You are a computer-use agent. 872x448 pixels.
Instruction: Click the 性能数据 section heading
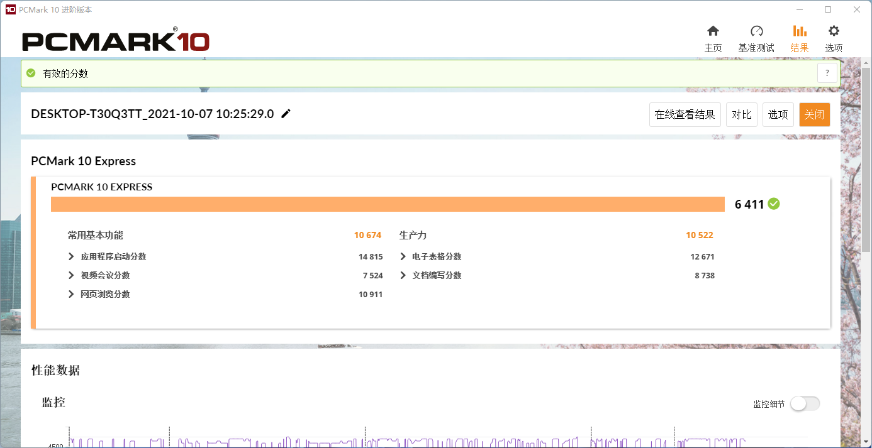[55, 370]
